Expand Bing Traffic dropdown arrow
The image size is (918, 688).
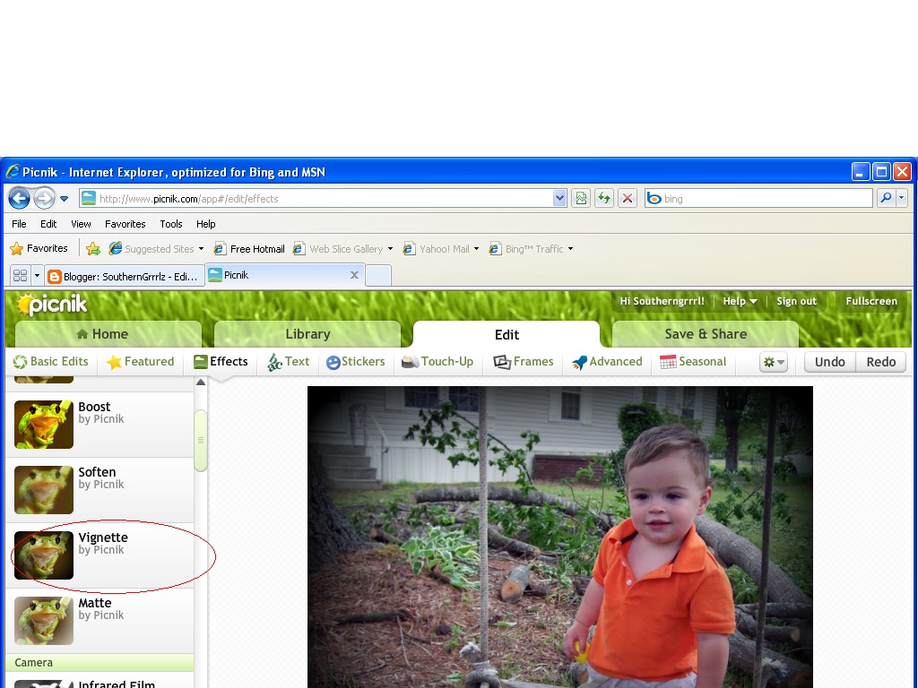(x=570, y=249)
